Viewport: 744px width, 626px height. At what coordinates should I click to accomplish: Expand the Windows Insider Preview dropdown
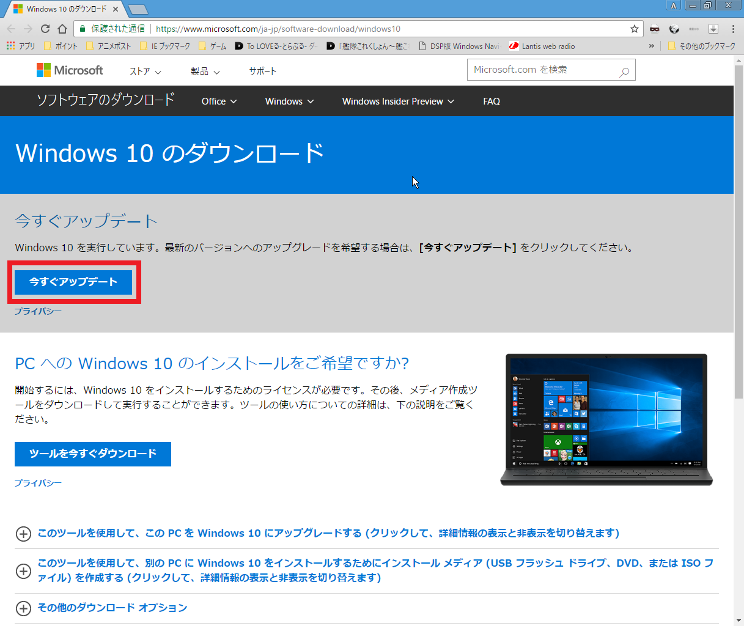398,101
